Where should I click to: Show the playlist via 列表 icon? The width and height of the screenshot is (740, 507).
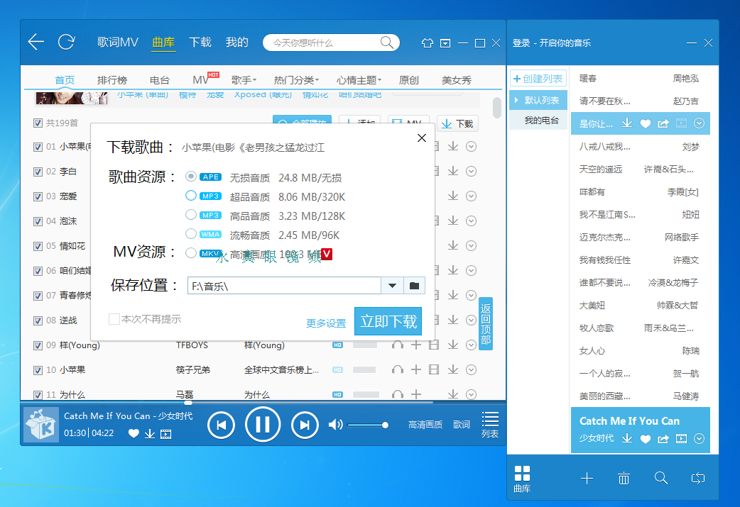490,425
